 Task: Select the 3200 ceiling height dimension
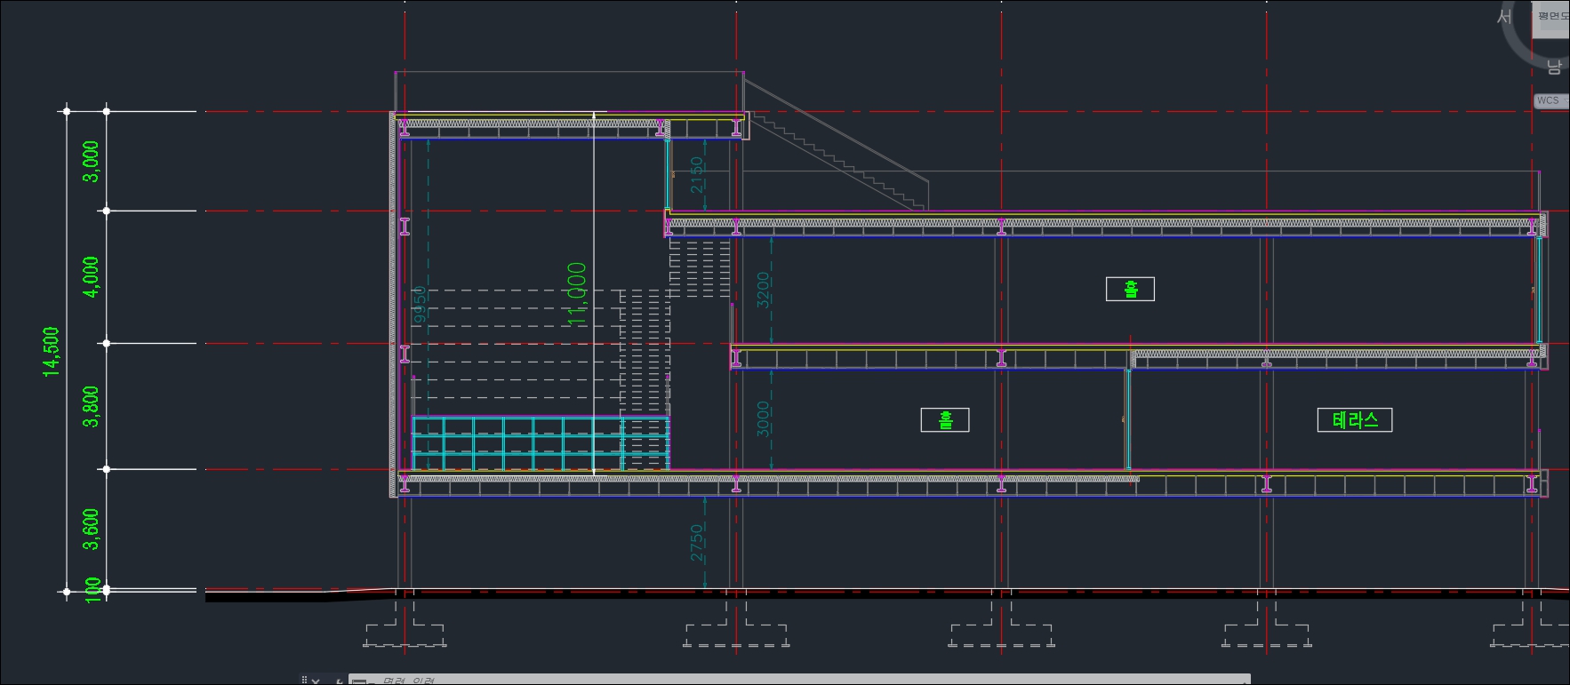point(764,290)
